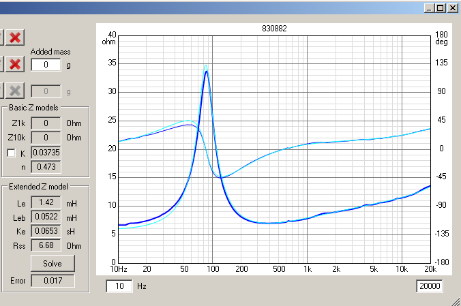This screenshot has width=461, height=306.
Task: Click the greyed-out X button
Action: pos(15,91)
